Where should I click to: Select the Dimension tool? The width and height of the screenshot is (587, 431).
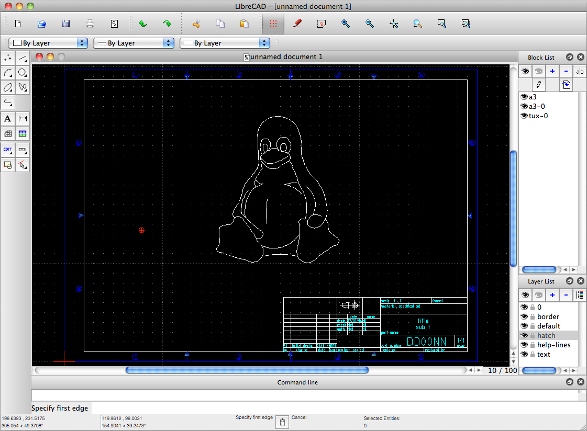pos(23,119)
